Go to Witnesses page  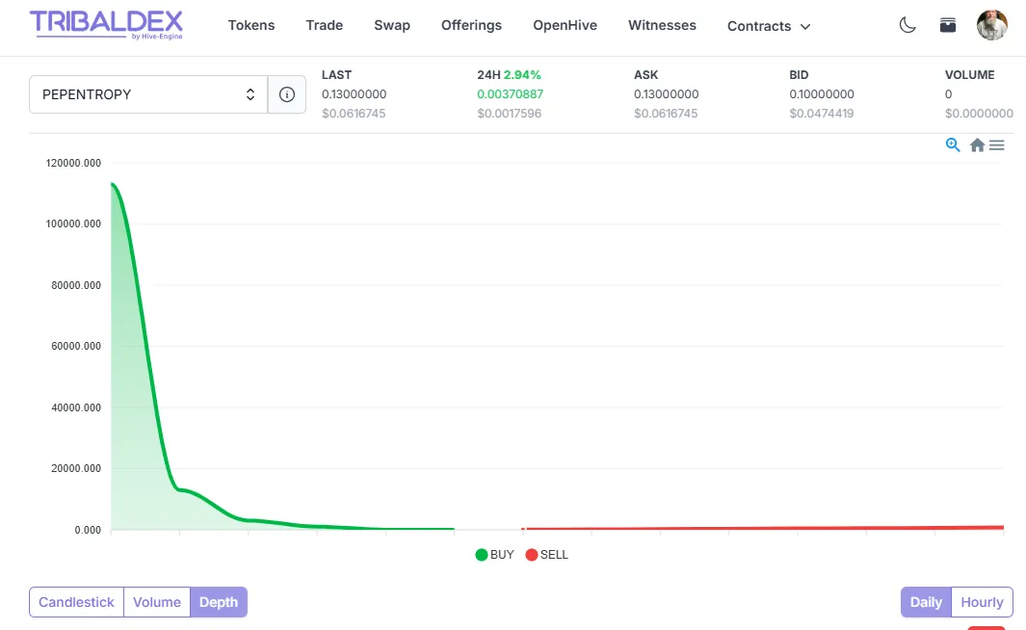tap(662, 25)
